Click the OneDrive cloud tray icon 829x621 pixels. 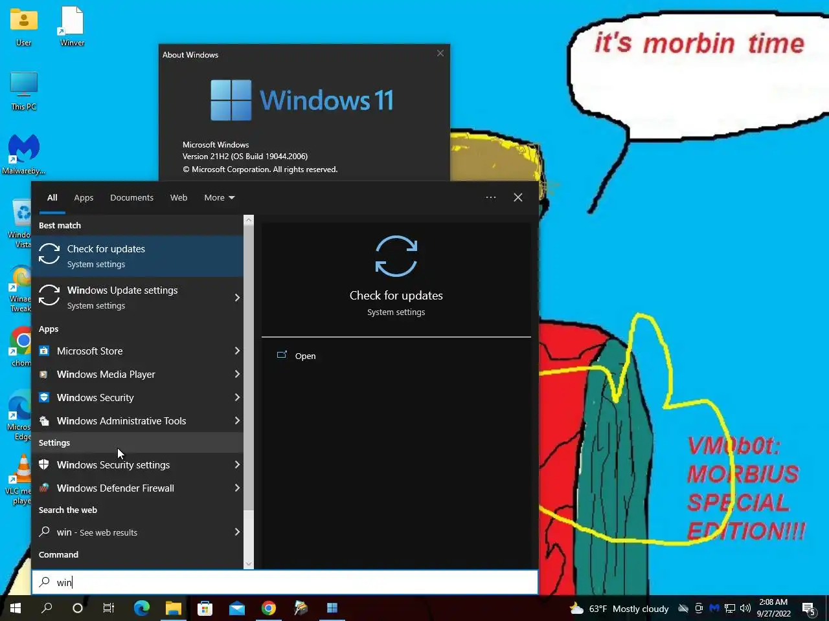click(683, 608)
